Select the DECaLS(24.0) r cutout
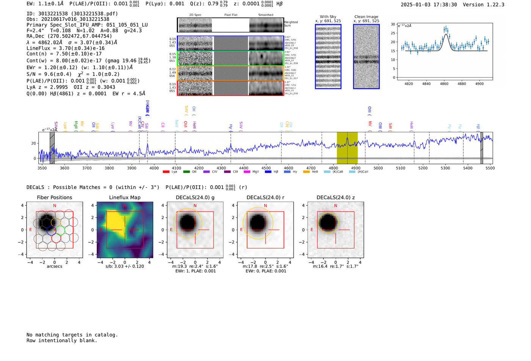531x361 pixels. (265, 230)
